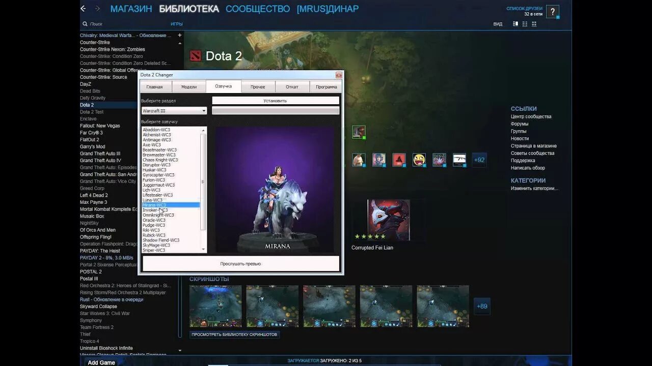Open the third Dota 2 screenshot thumbnail

(x=329, y=306)
